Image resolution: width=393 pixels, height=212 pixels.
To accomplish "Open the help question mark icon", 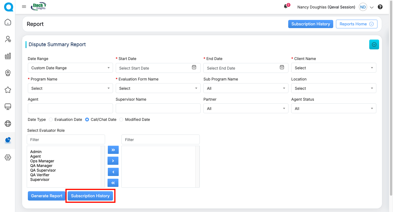I will 380,7.
